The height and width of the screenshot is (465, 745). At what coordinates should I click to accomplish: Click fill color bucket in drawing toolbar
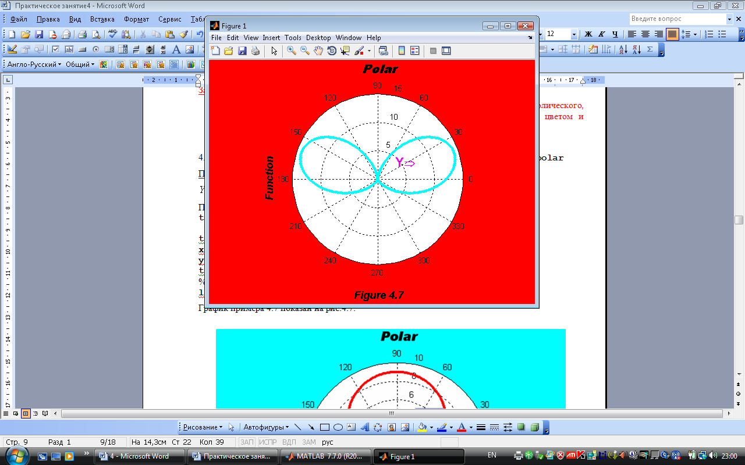point(423,427)
